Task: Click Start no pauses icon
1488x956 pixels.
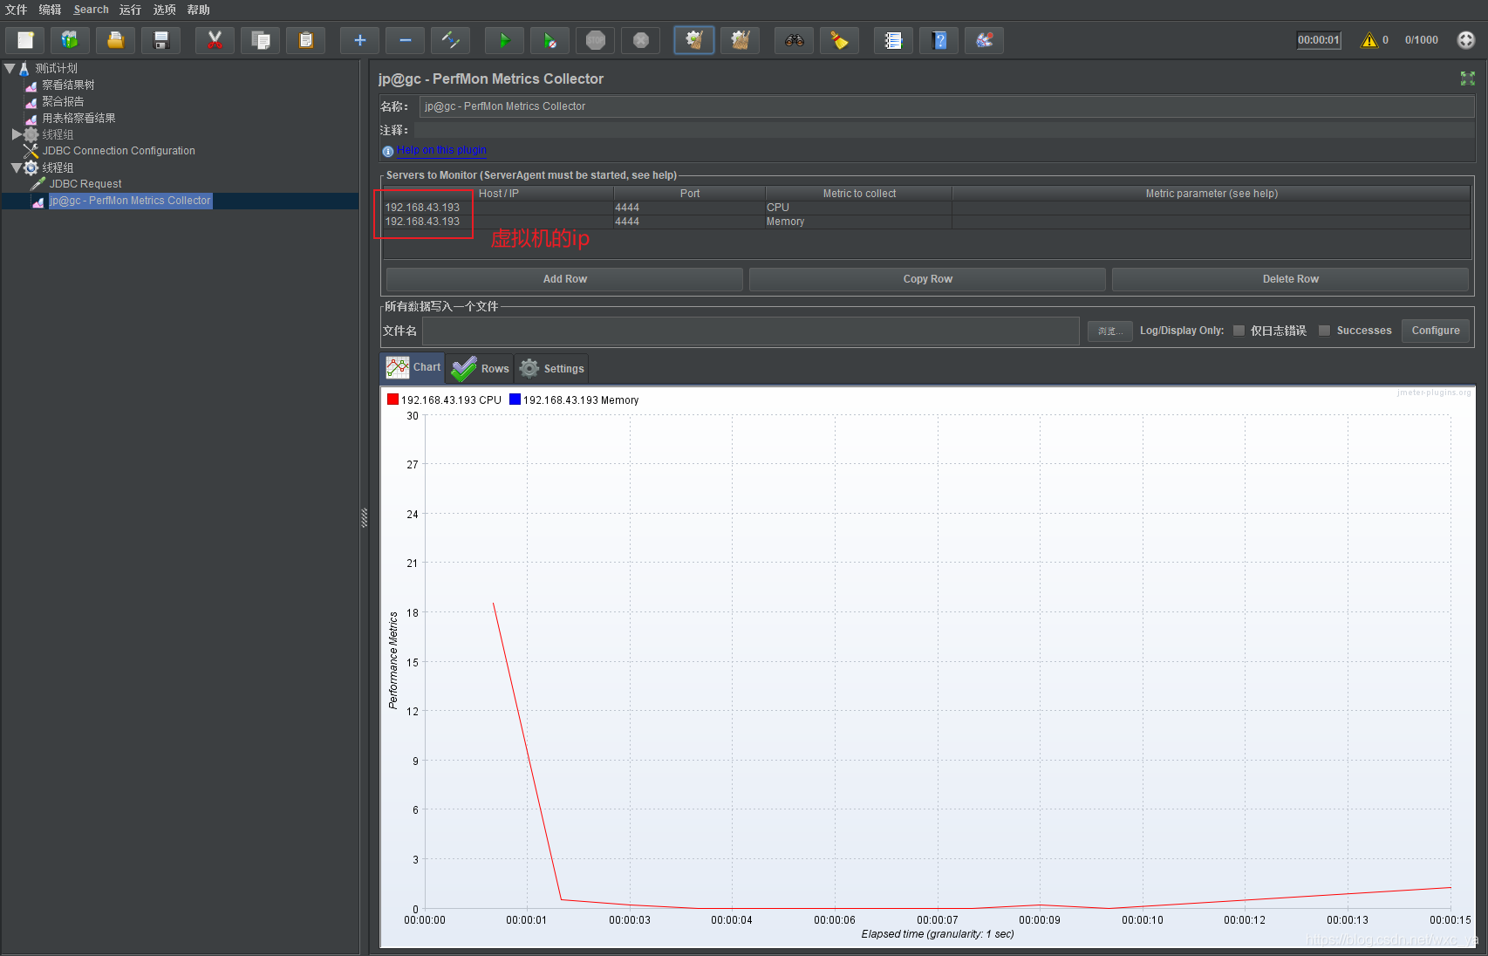Action: tap(549, 40)
